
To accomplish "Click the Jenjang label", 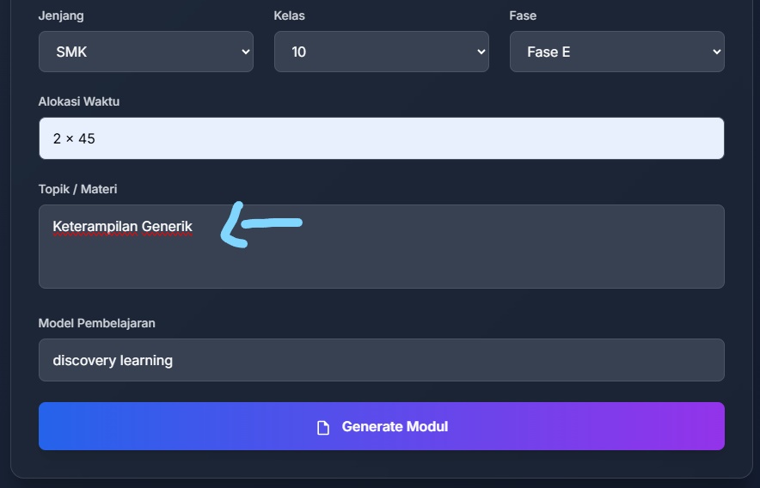I will (x=61, y=15).
